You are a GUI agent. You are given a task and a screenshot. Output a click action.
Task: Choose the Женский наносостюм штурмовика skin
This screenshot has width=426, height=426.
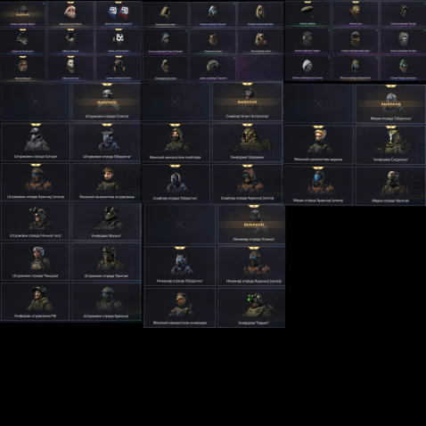(x=106, y=183)
